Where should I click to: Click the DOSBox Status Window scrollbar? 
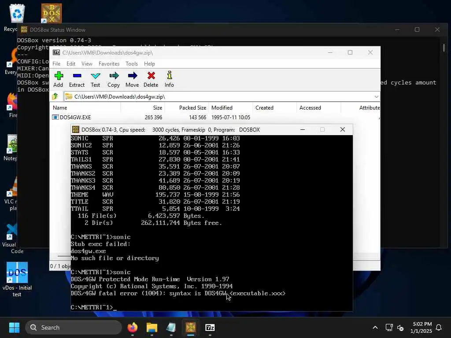[x=444, y=48]
